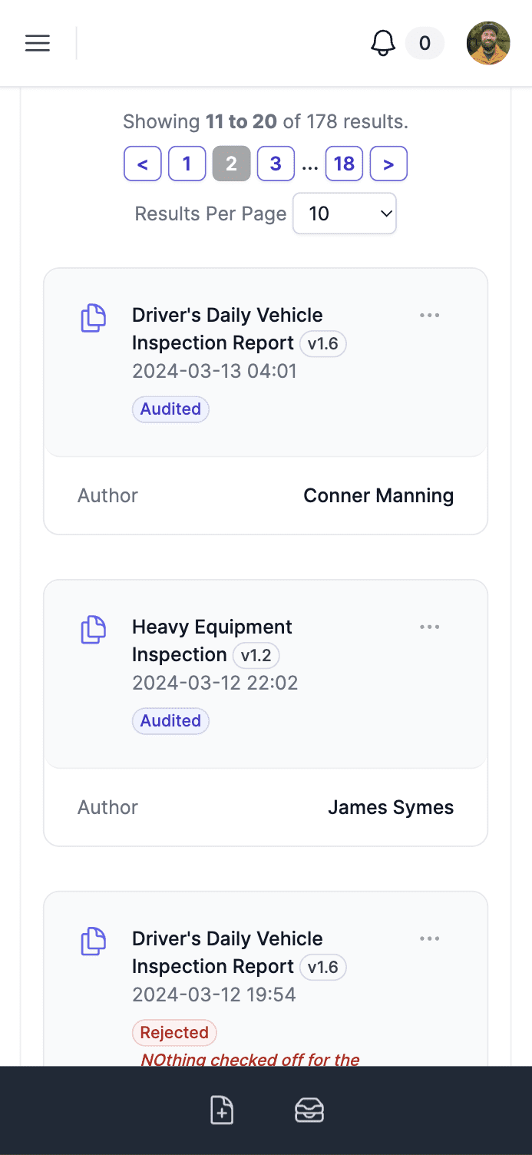Open the hamburger navigation menu
The image size is (532, 1155).
[x=38, y=43]
